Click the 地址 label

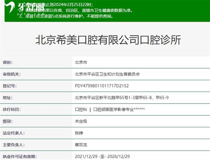coord(8,98)
